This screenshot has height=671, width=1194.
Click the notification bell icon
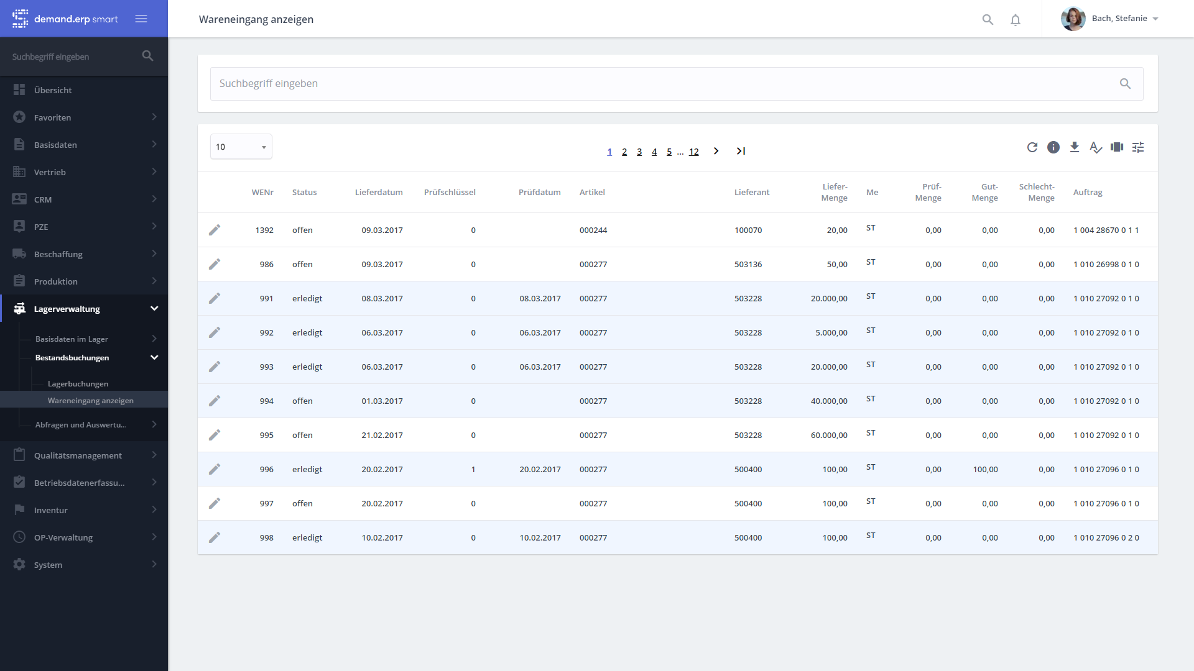point(1016,20)
